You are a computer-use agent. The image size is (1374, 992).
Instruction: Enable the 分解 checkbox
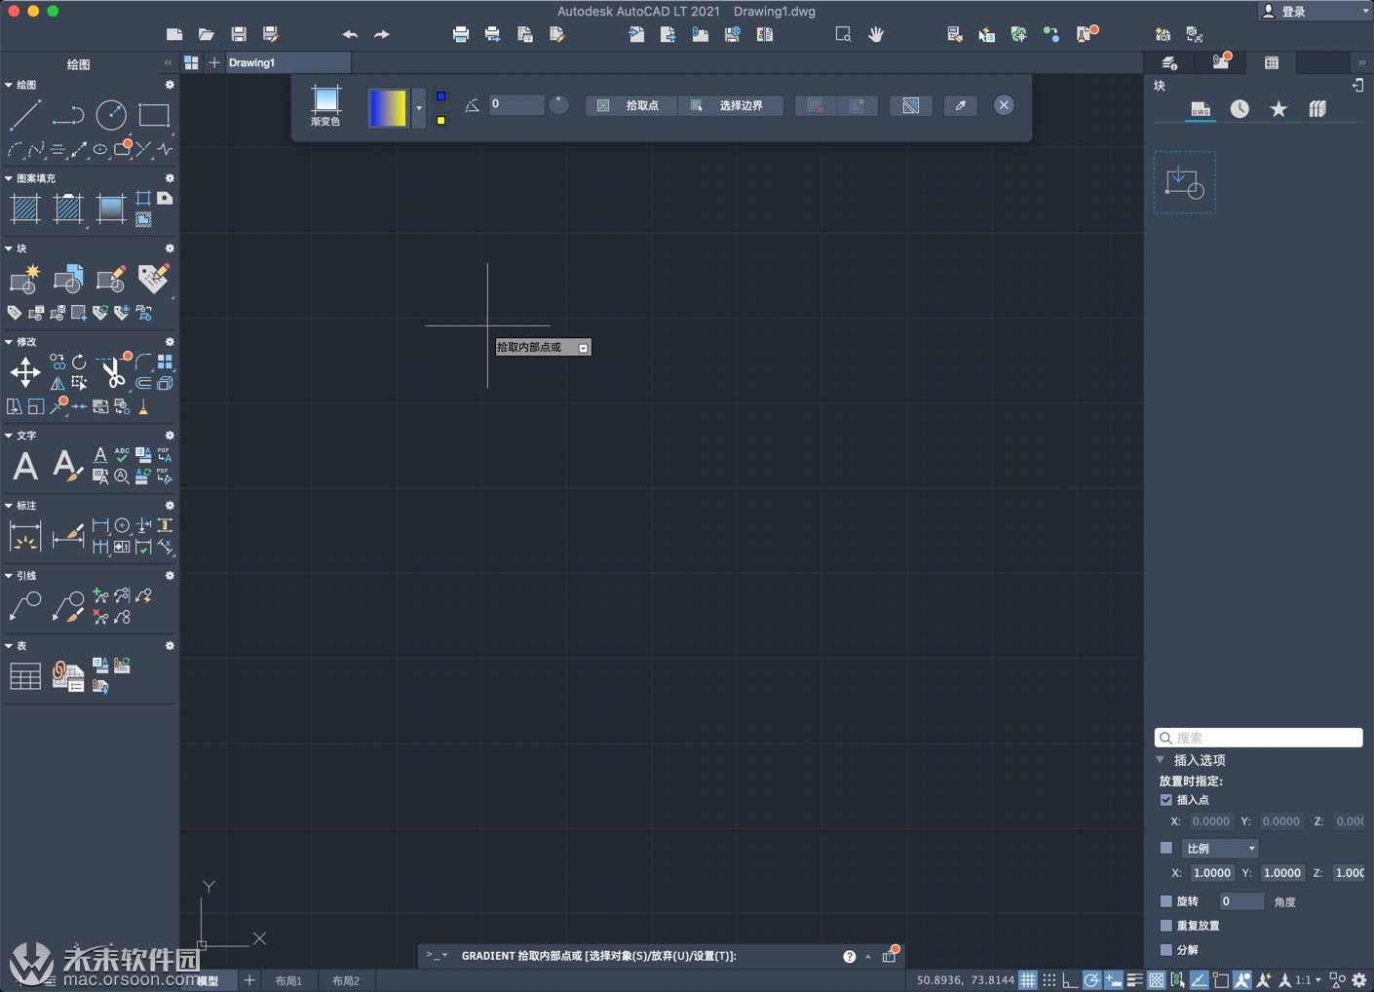point(1166,948)
